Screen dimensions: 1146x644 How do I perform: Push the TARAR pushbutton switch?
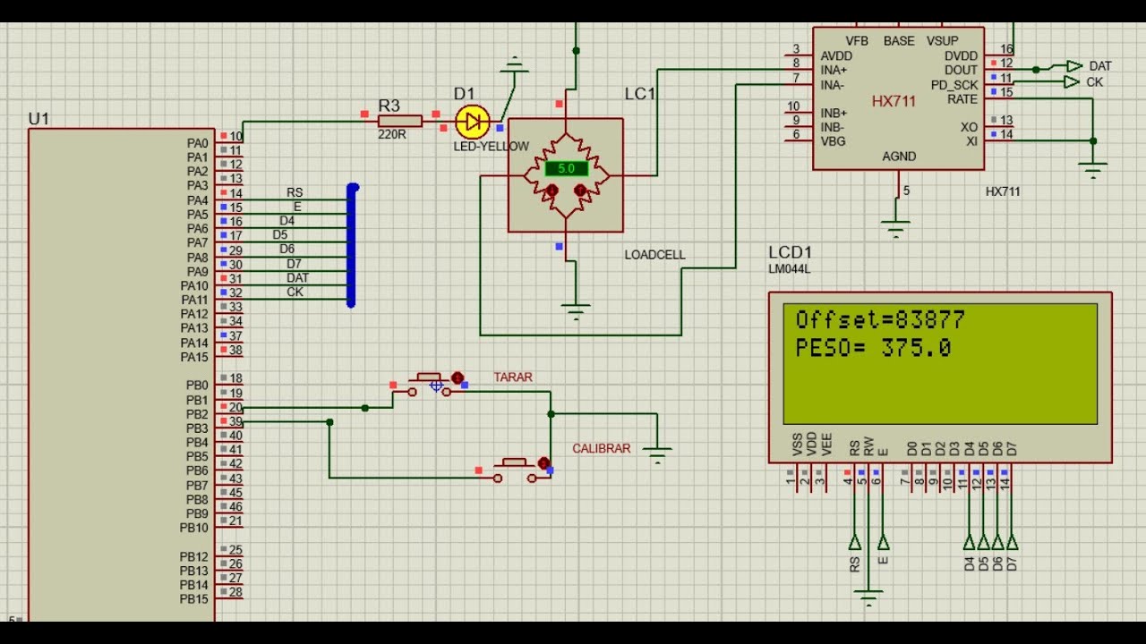point(430,385)
